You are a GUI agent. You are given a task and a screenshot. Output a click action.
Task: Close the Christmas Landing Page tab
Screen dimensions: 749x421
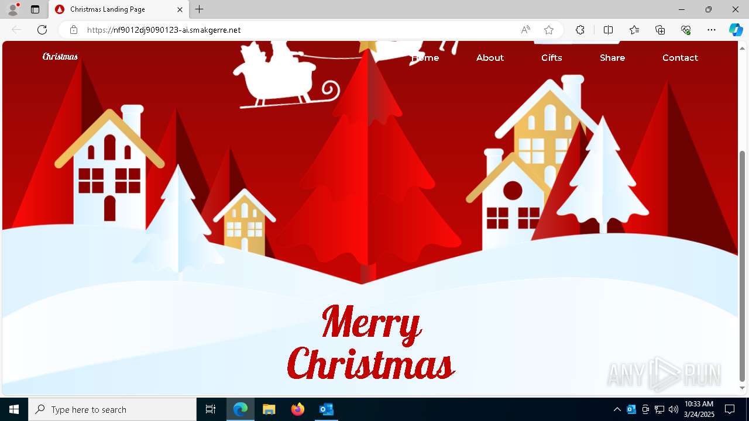pos(180,9)
